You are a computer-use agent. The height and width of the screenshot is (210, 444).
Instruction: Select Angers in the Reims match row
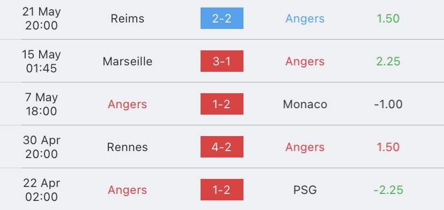pyautogui.click(x=305, y=19)
